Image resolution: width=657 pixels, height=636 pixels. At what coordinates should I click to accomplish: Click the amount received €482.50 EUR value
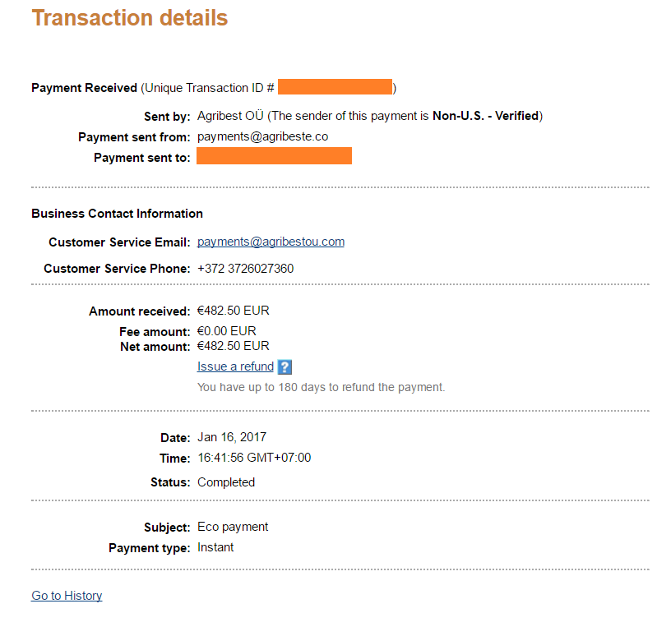[x=233, y=311]
